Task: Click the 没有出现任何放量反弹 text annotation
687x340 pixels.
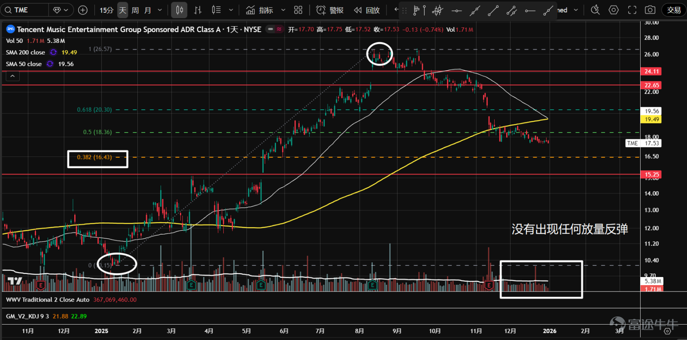Action: click(570, 229)
